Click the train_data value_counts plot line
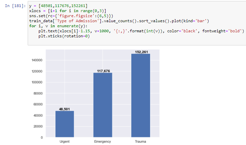This screenshot has width=246, height=145. [119, 21]
